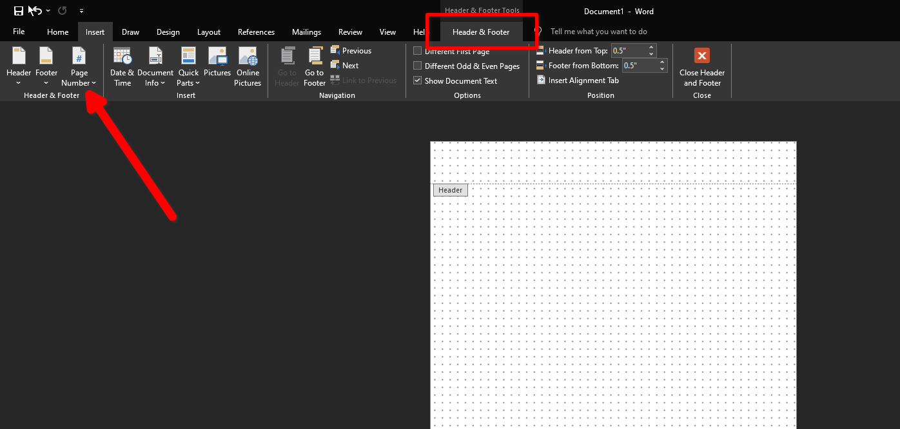Screen dimensions: 900x429
Task: Decrease Footer from Bottom with down arrow
Action: coord(663,69)
